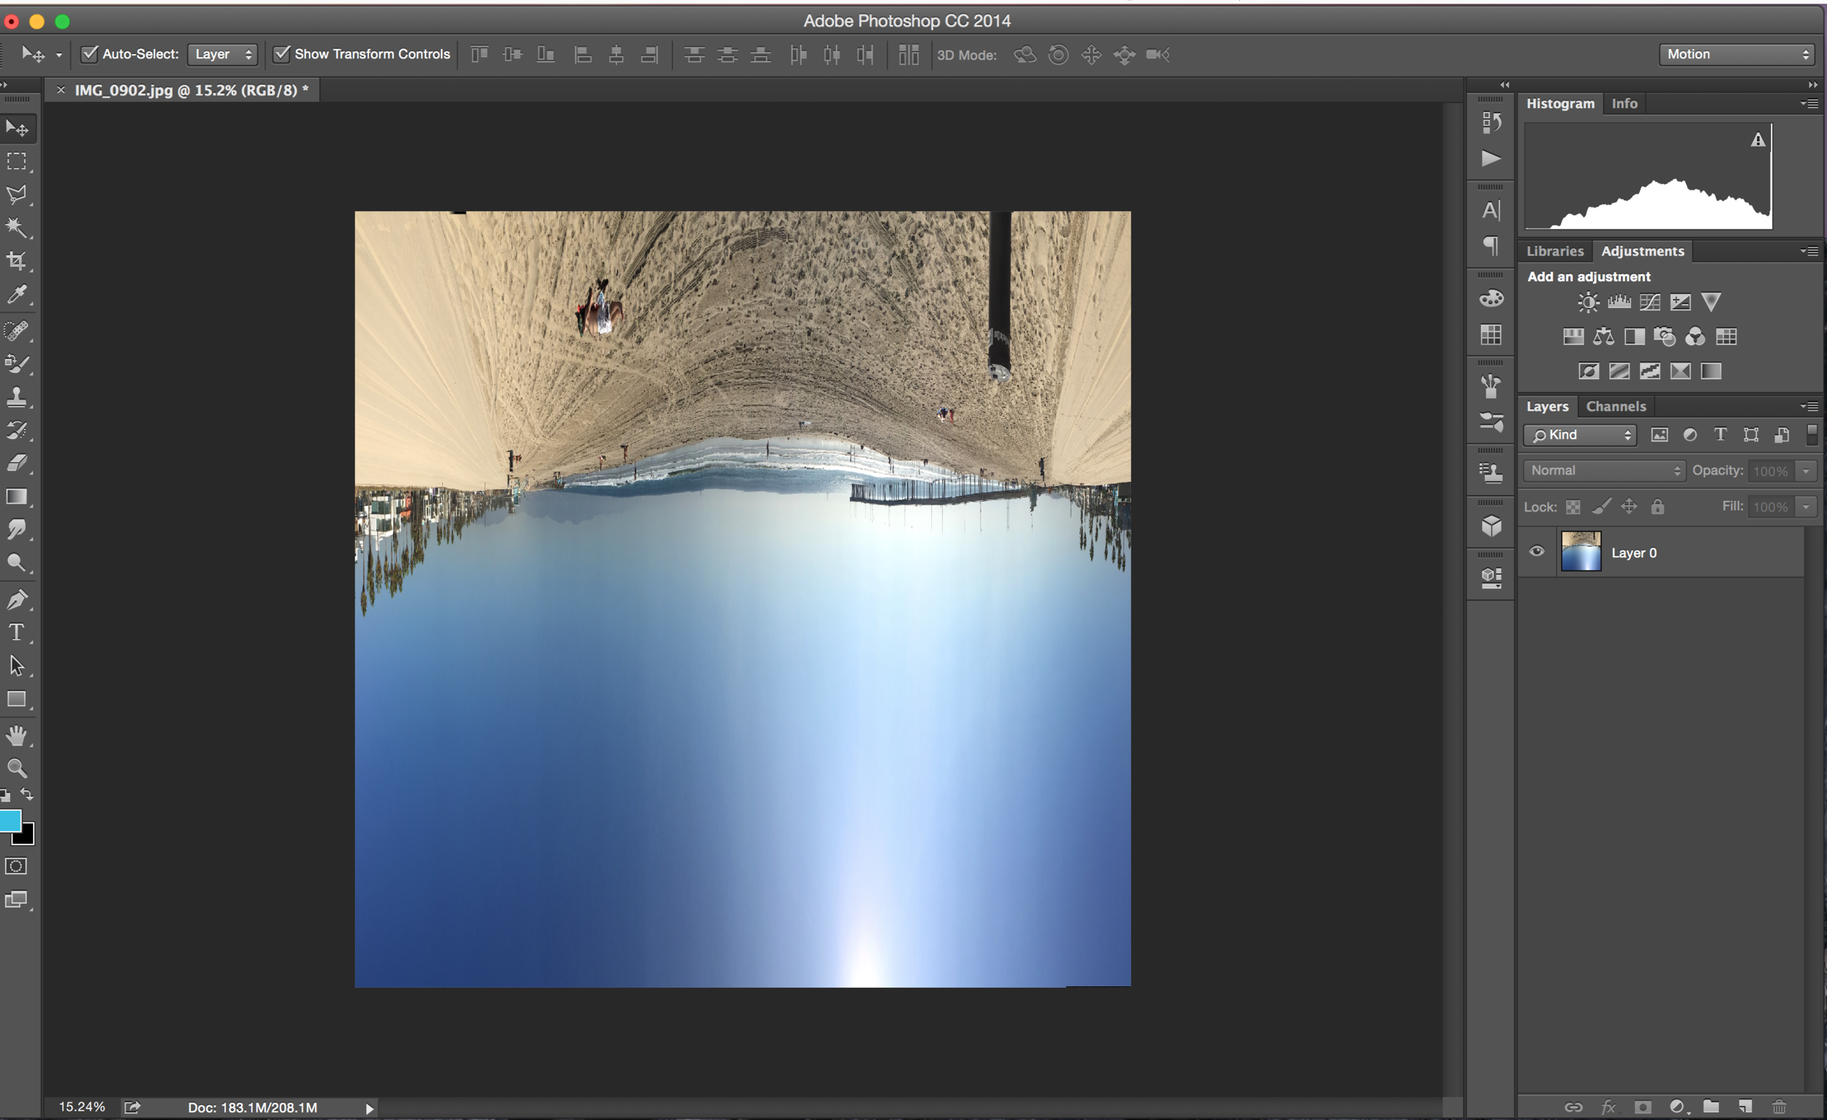Switch to the Libraries tab
This screenshot has height=1120, width=1827.
[1555, 251]
